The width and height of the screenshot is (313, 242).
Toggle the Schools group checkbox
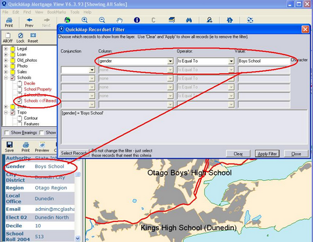coord(13,78)
